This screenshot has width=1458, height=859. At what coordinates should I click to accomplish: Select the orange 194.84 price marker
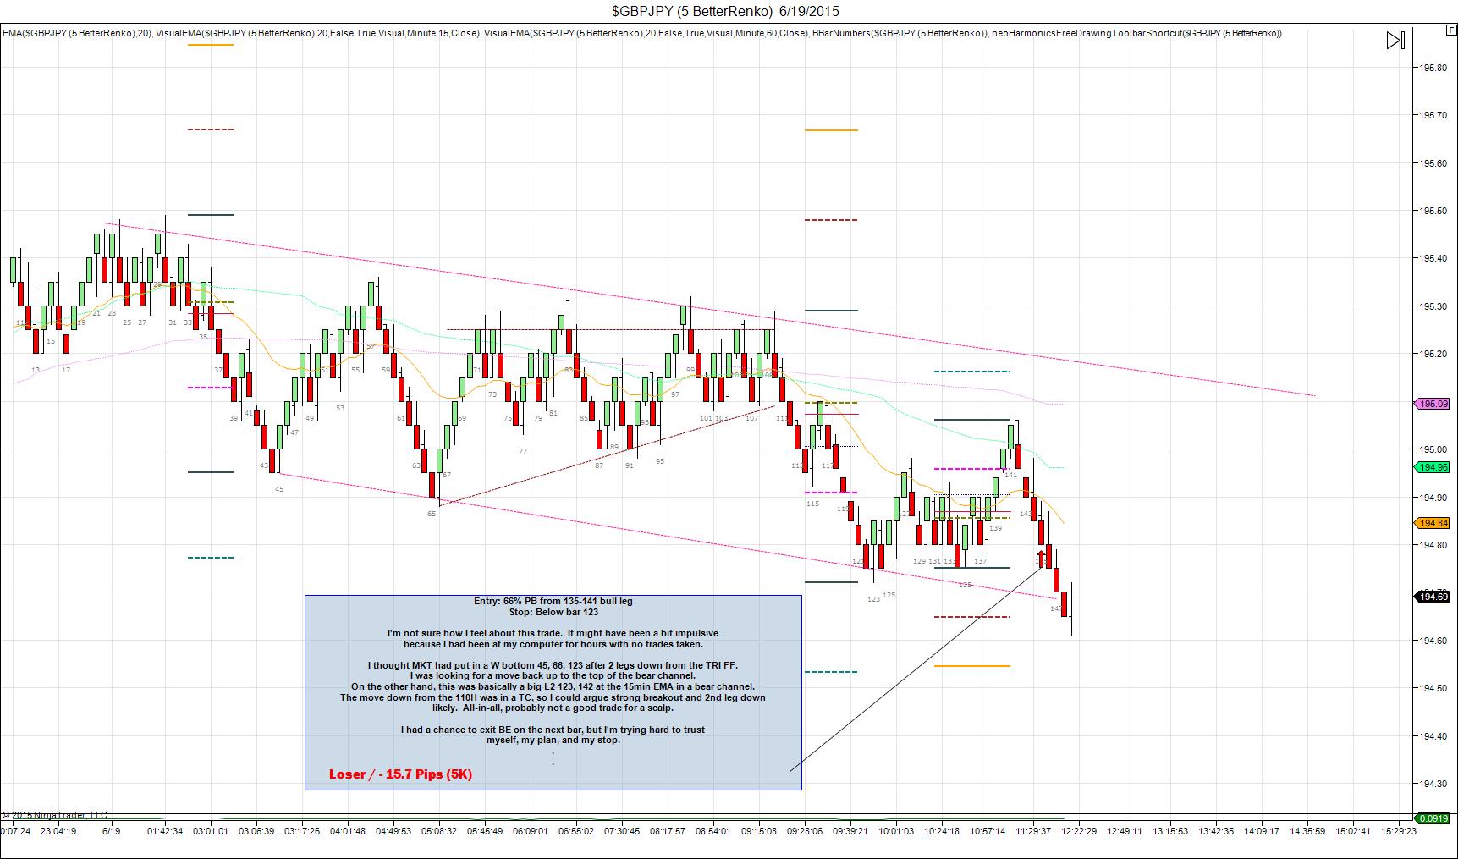[x=1432, y=523]
